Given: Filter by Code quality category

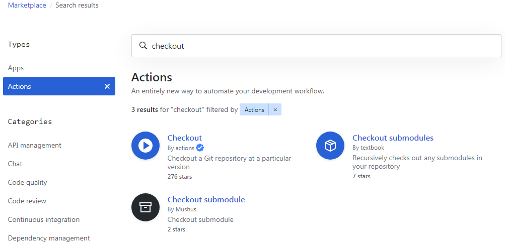Looking at the screenshot, I should pos(28,182).
